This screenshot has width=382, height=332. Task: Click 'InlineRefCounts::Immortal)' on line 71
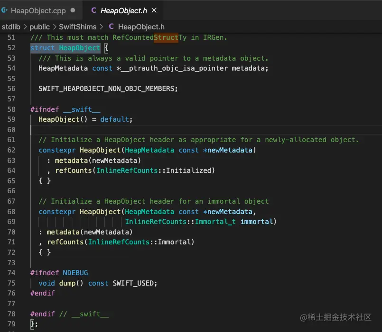(141, 242)
